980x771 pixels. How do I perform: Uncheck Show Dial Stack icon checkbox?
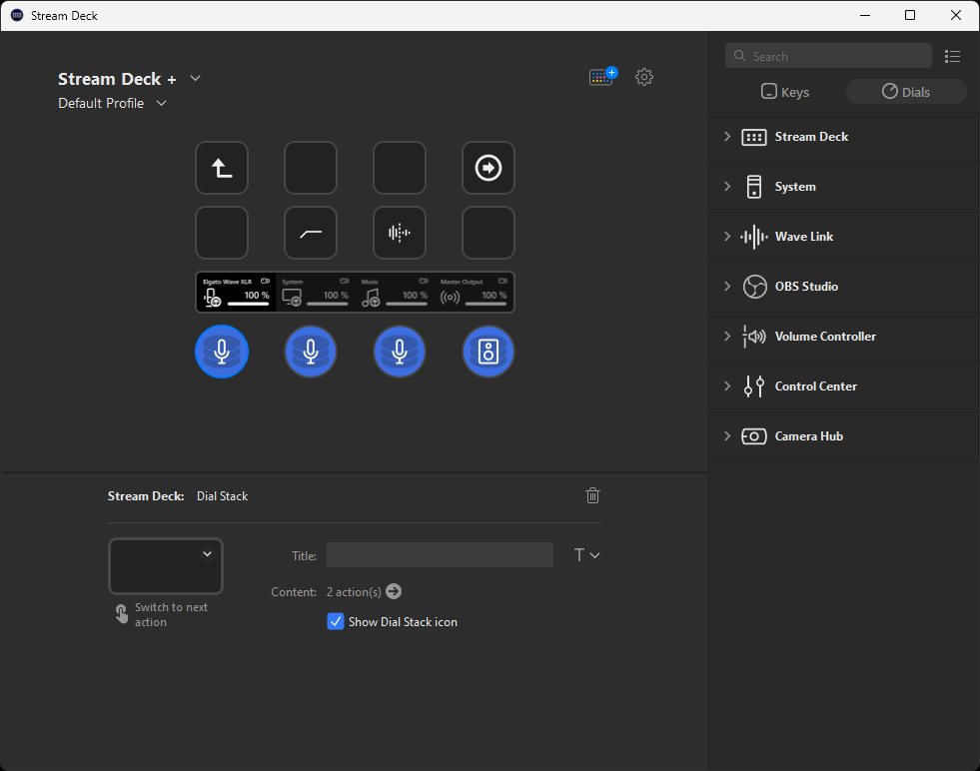(336, 621)
